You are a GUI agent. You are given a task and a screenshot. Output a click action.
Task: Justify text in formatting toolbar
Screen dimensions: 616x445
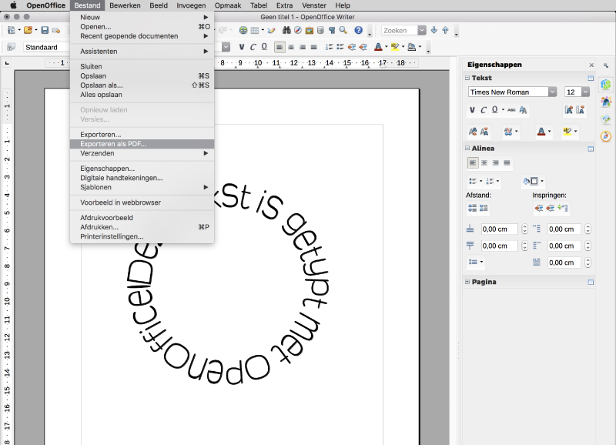[x=313, y=47]
